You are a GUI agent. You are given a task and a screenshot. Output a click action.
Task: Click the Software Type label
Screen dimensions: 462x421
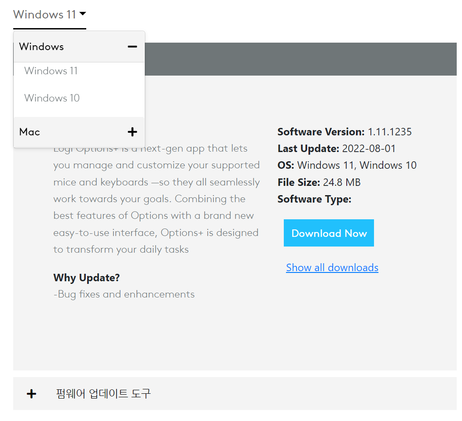[315, 199]
